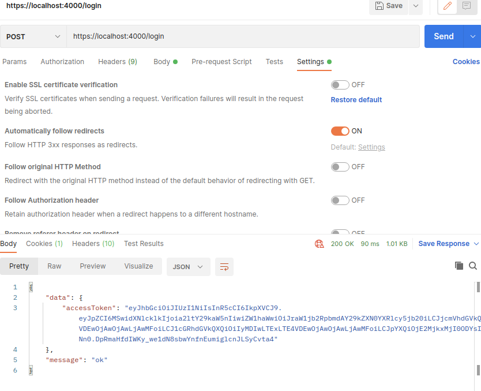This screenshot has height=391, width=481.
Task: Open the comments icon
Action: 467,6
